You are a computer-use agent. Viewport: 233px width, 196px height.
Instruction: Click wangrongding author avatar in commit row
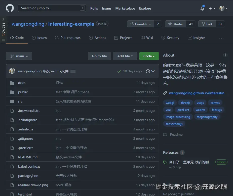point(12,71)
